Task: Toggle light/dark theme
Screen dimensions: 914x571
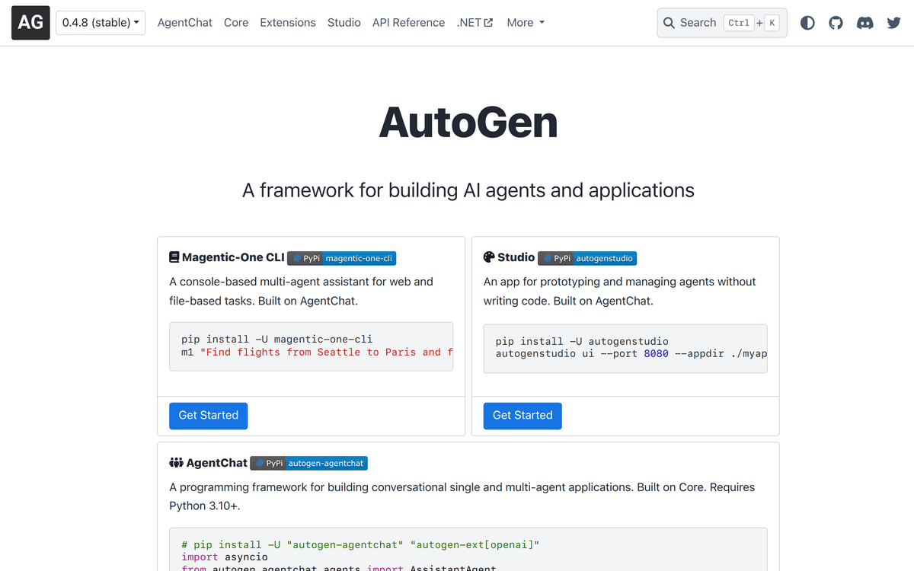Action: coord(807,22)
